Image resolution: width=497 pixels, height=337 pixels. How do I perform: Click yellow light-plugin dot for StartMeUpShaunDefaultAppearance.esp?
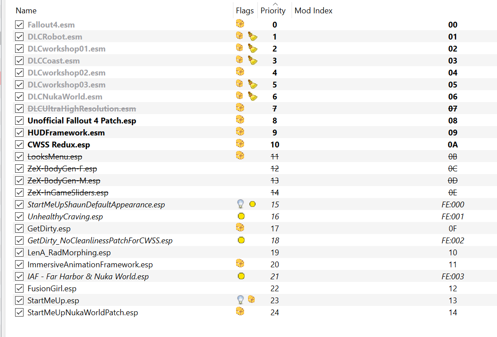[252, 204]
